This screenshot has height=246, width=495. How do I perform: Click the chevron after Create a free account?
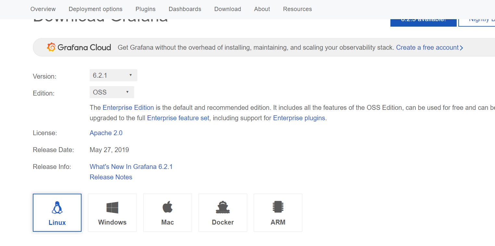(x=462, y=48)
